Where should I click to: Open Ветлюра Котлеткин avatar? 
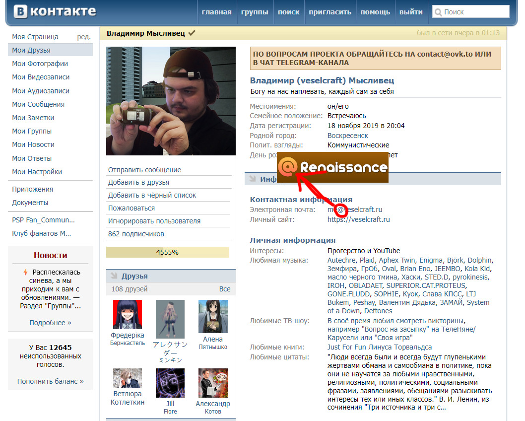pyautogui.click(x=128, y=378)
